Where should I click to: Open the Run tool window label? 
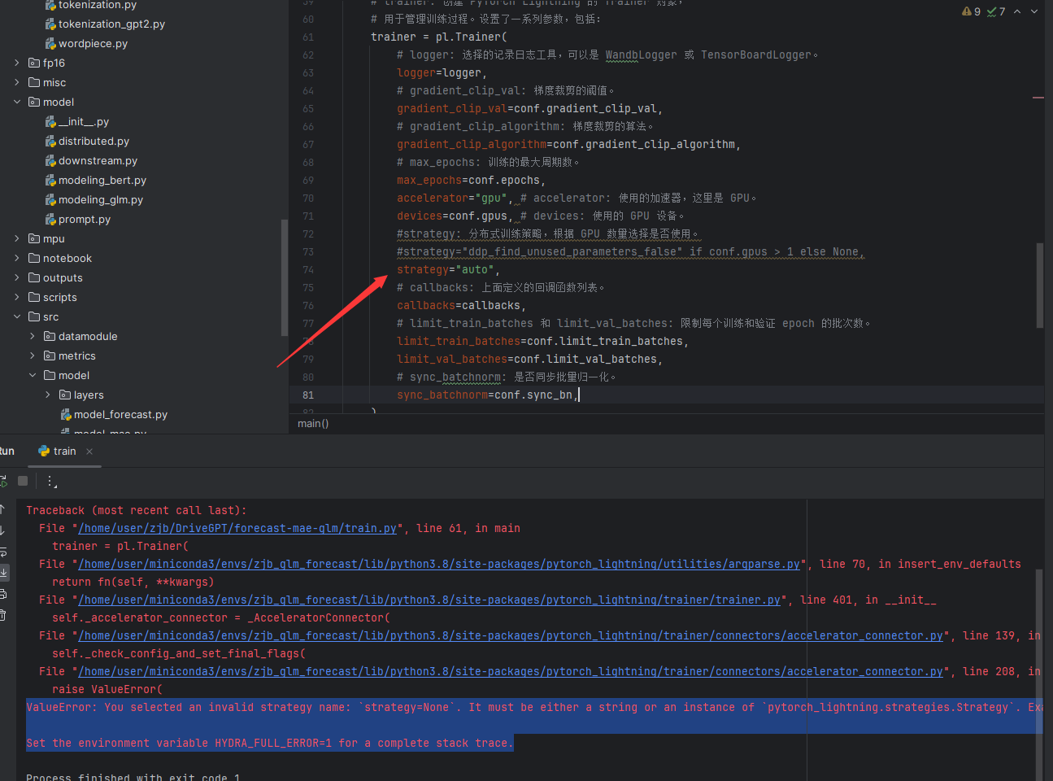click(x=7, y=452)
